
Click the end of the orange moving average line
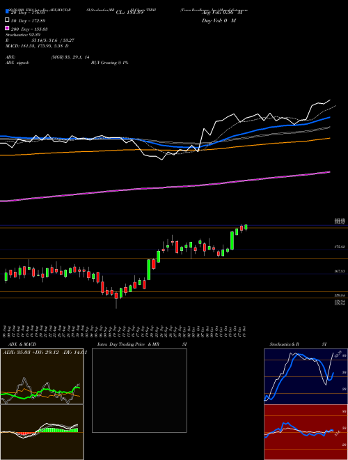(330, 138)
